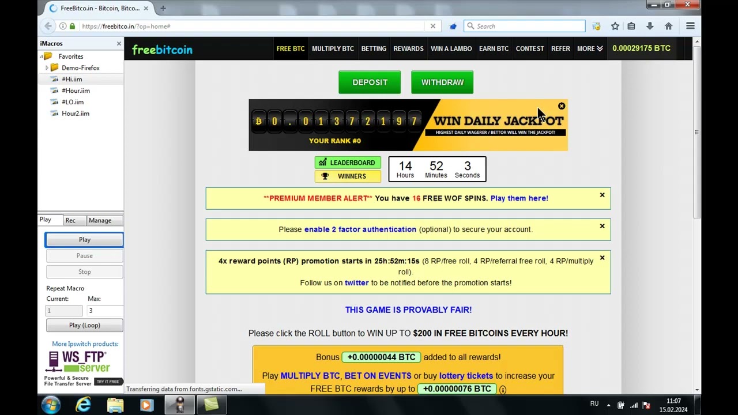Viewport: 738px width, 415px height.
Task: Open WIN A LAMBO page
Action: coord(451,48)
